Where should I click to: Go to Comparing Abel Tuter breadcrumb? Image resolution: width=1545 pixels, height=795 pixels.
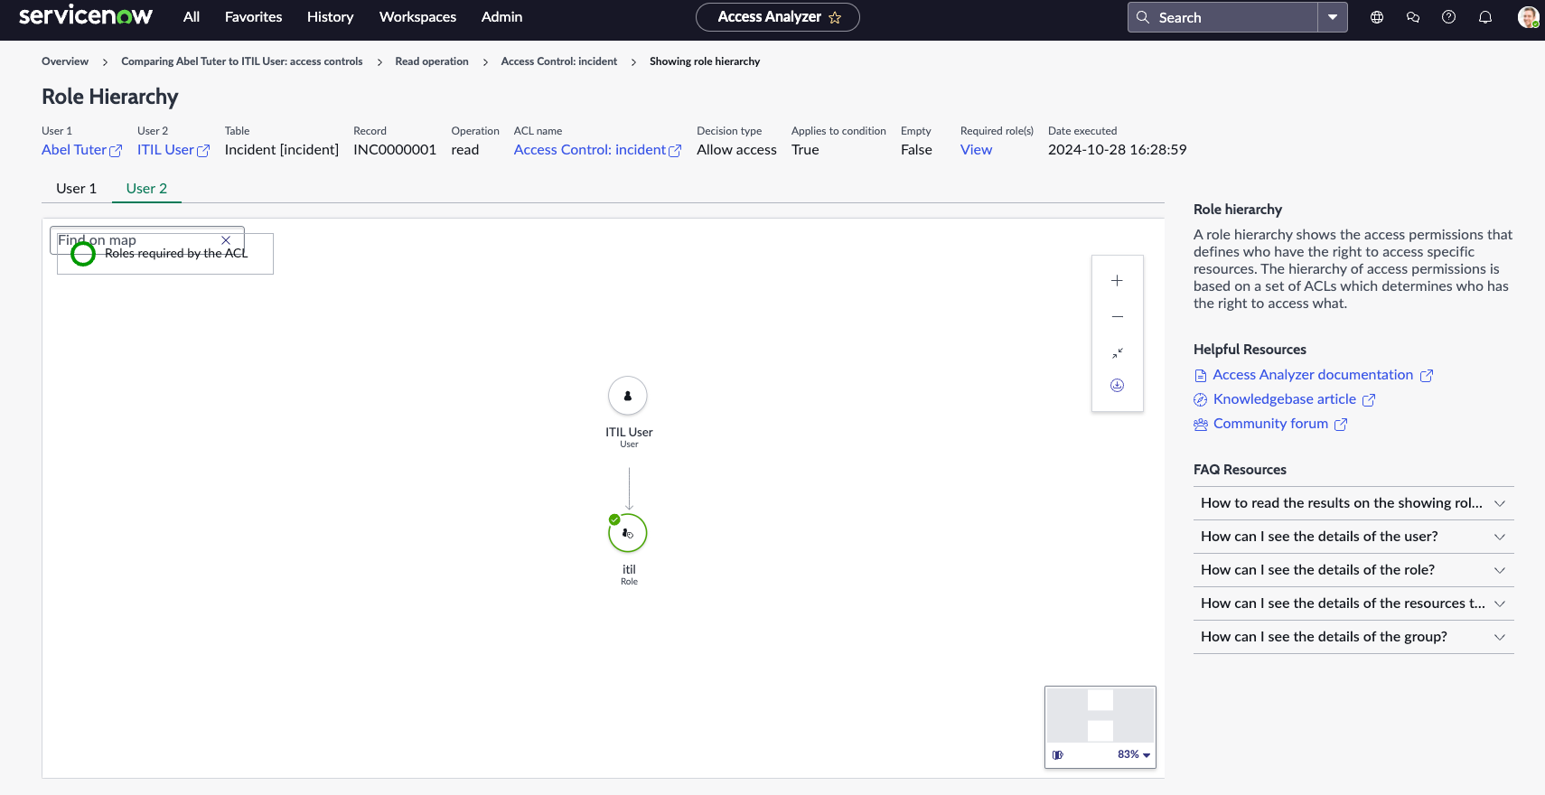pyautogui.click(x=242, y=61)
